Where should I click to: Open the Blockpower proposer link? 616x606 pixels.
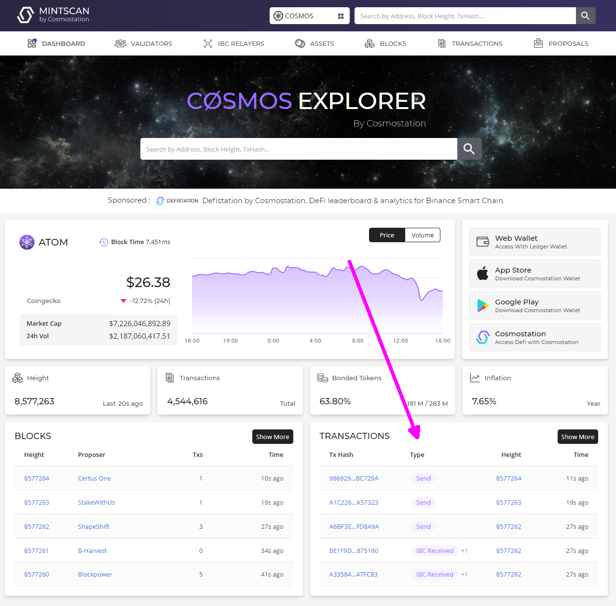[x=95, y=574]
